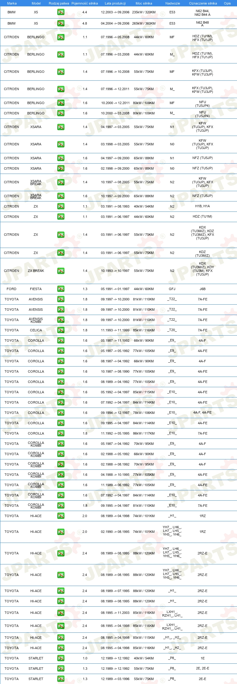
Task: Click the 4.8 engine capacity value
Action: click(x=85, y=23)
